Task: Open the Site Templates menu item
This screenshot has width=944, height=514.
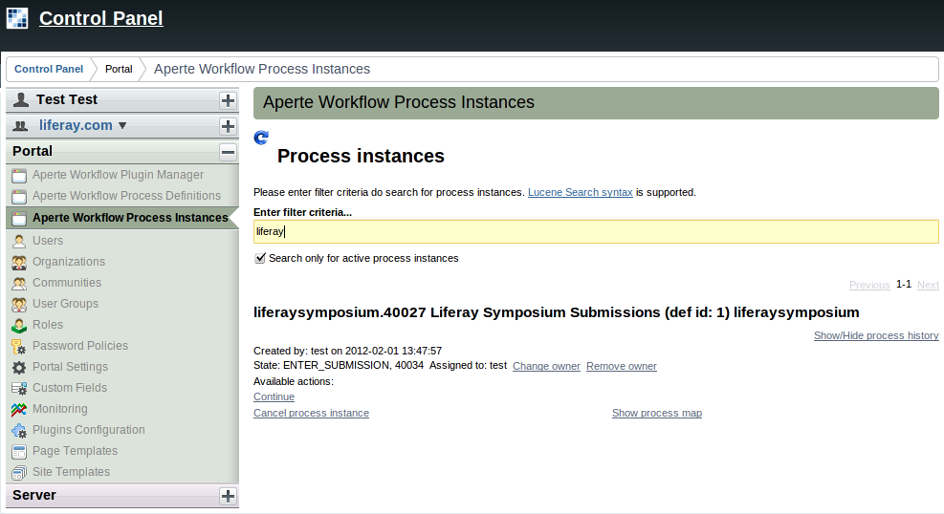Action: tap(71, 472)
